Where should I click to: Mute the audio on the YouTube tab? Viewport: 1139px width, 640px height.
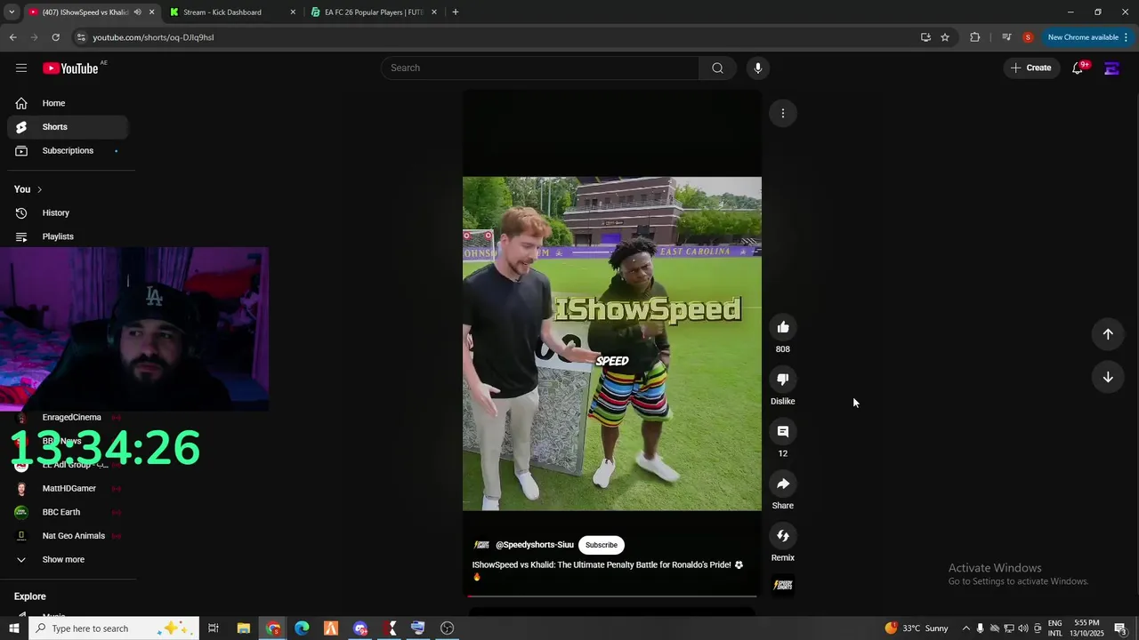[137, 12]
